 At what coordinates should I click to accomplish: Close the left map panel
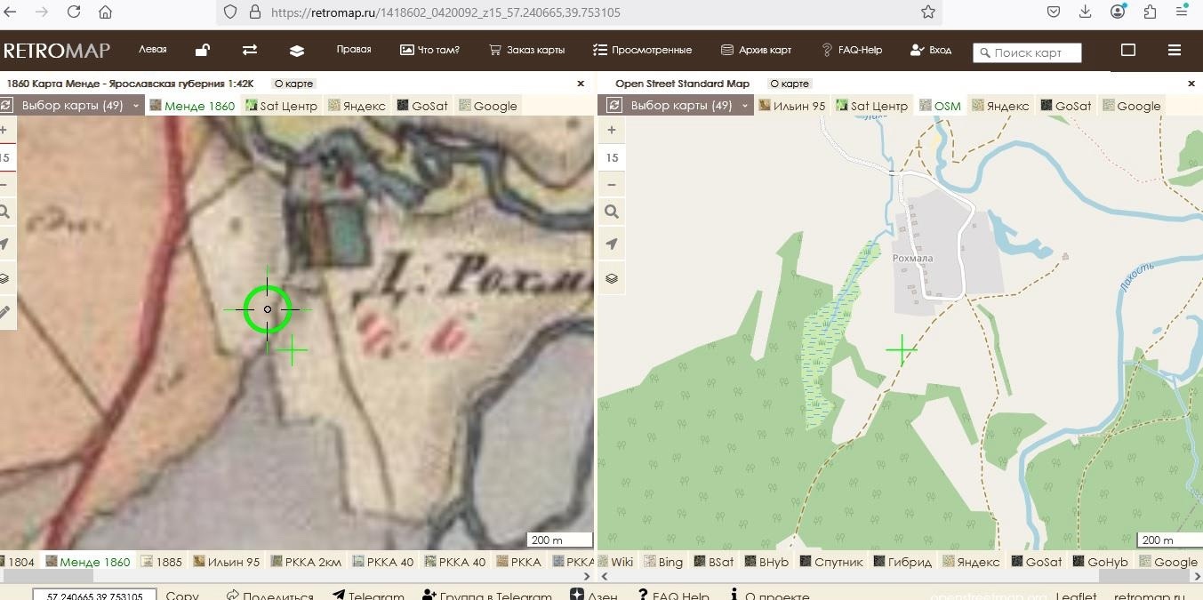[x=581, y=84]
